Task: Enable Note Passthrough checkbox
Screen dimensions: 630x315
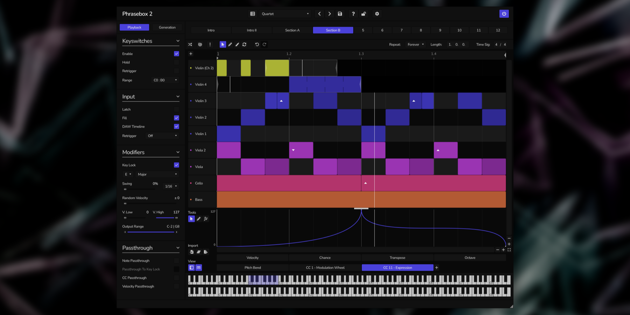Action: (x=176, y=261)
